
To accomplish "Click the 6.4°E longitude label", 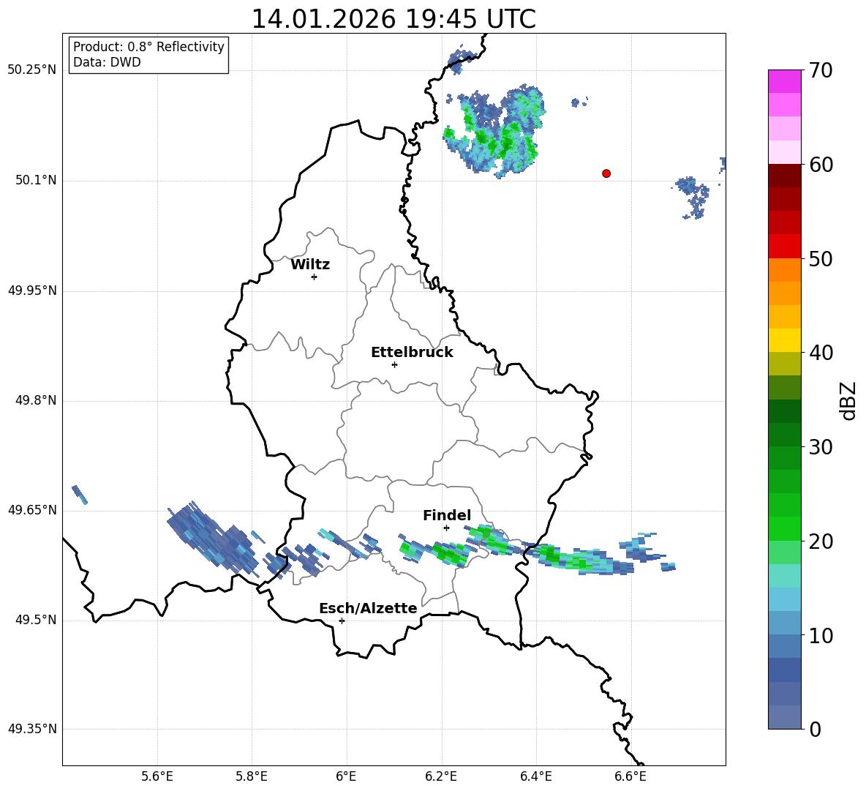I will pos(535,776).
